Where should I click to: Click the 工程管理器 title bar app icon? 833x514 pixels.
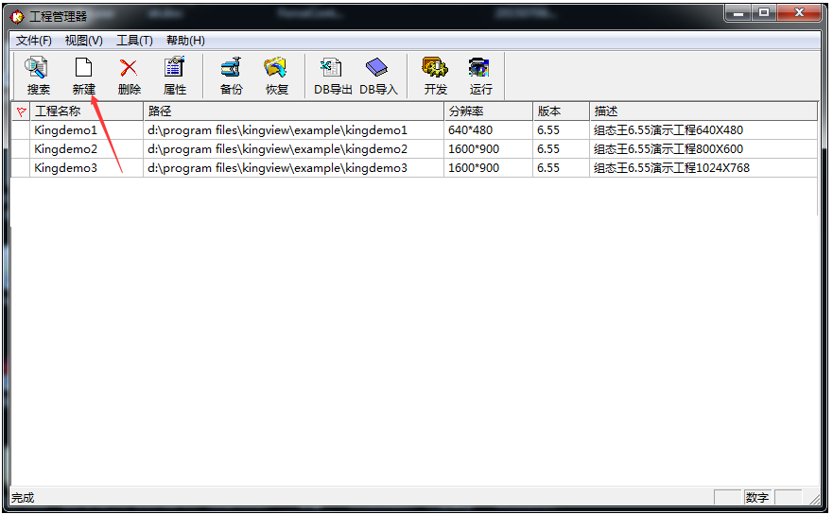coord(18,16)
